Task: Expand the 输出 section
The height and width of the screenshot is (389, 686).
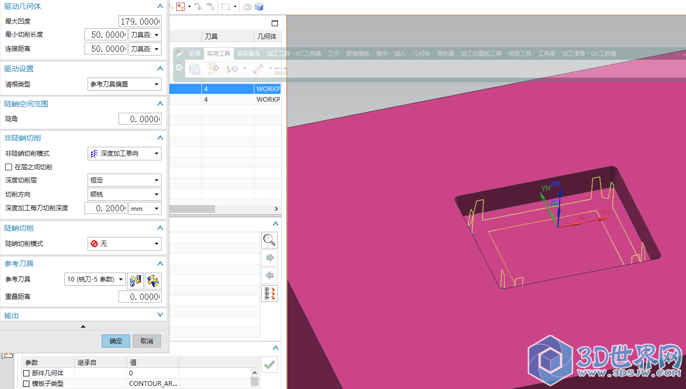Action: click(160, 315)
